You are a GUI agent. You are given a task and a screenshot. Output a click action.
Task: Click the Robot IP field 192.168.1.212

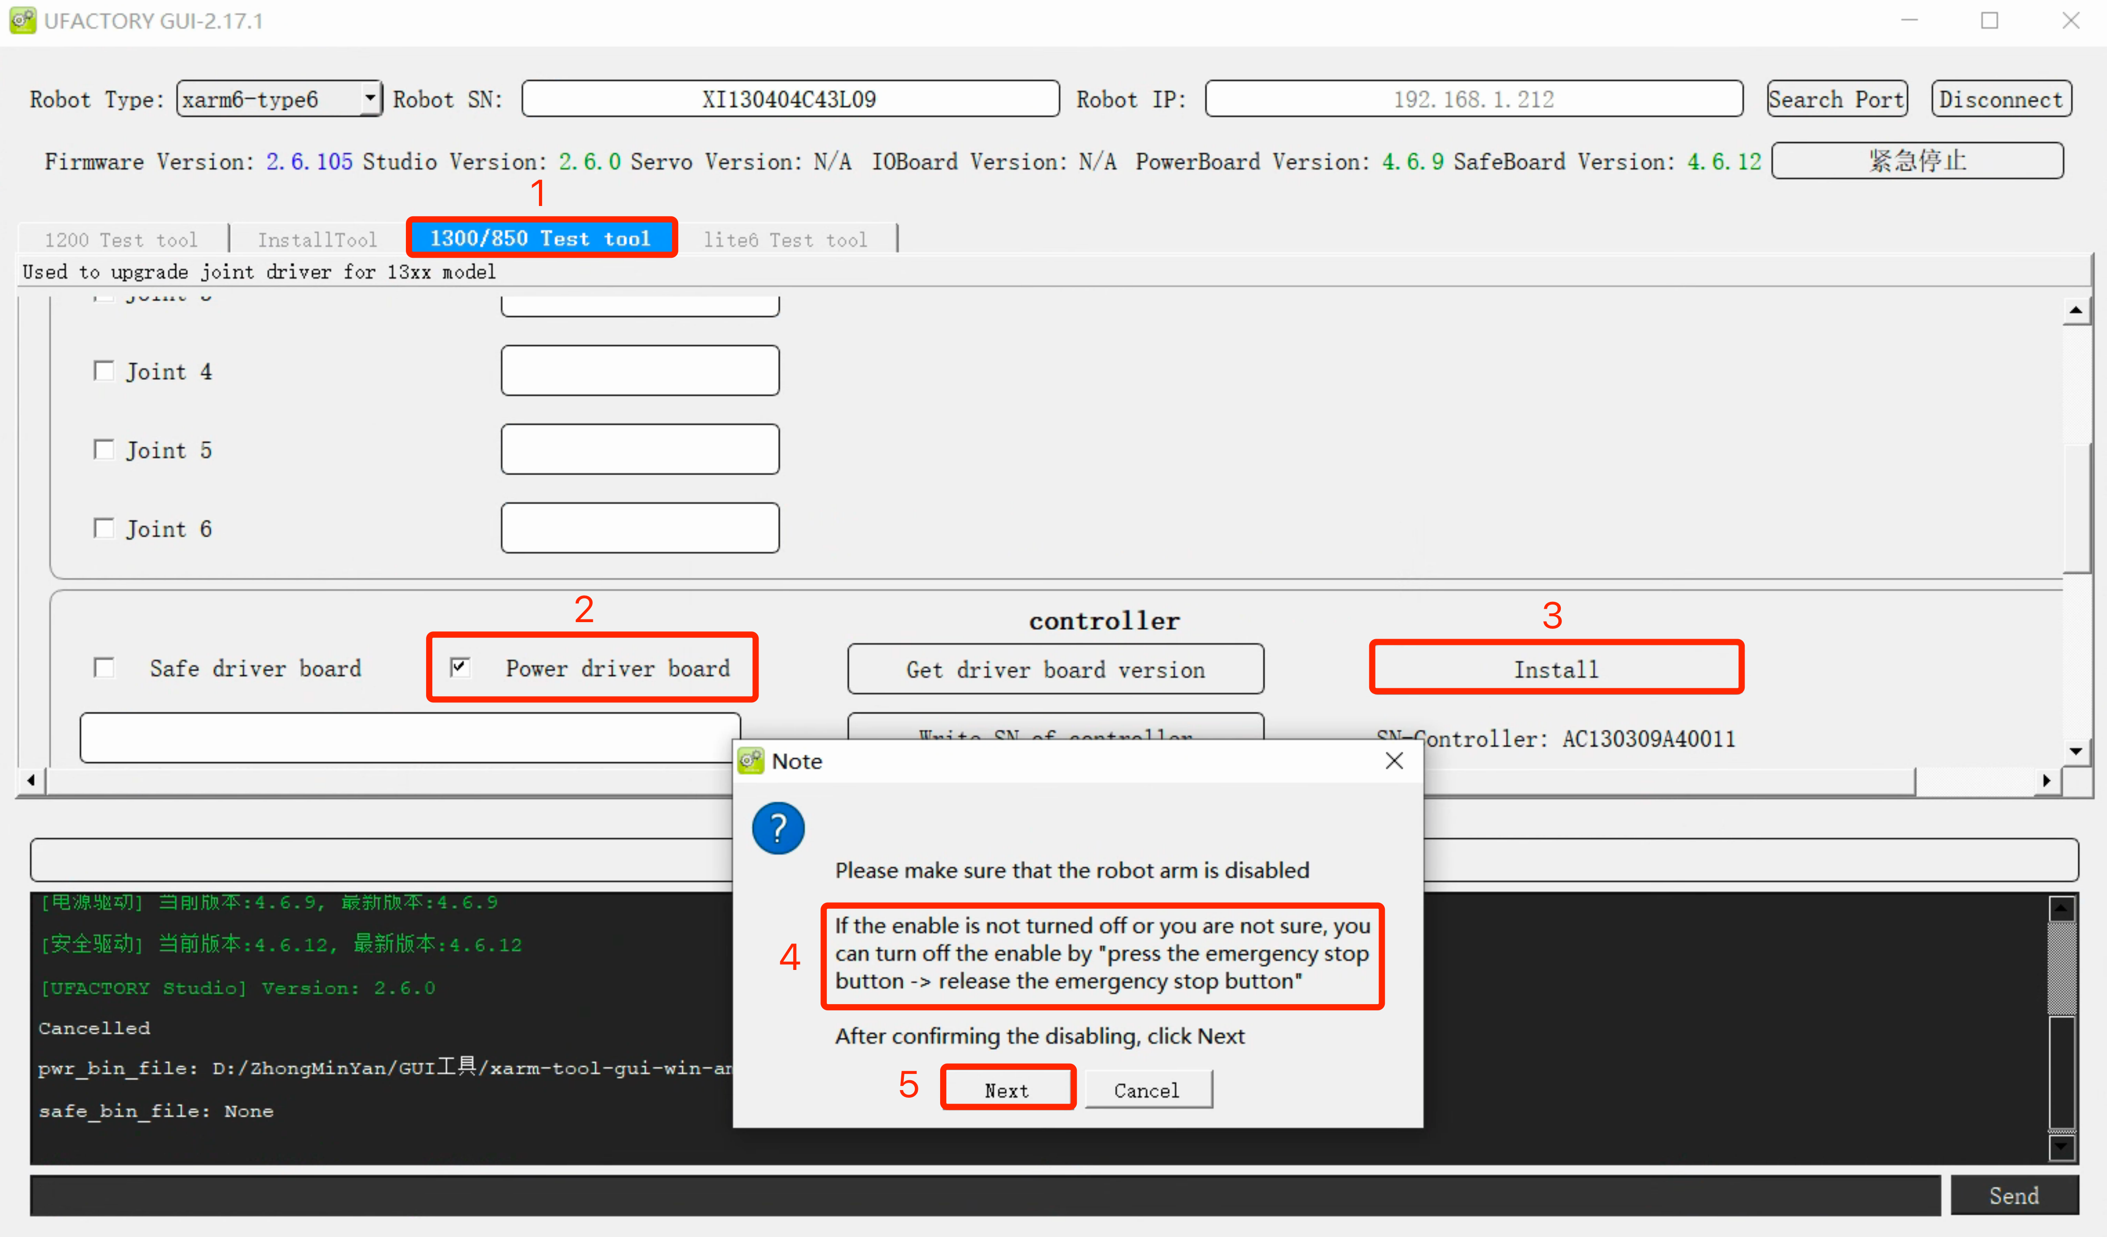click(x=1473, y=99)
